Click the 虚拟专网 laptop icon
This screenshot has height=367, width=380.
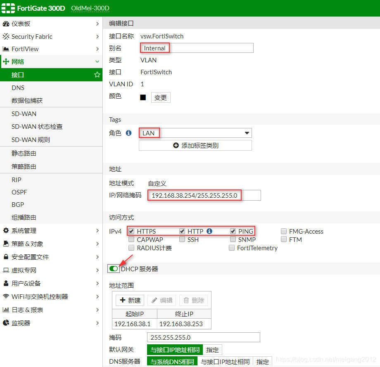6,270
